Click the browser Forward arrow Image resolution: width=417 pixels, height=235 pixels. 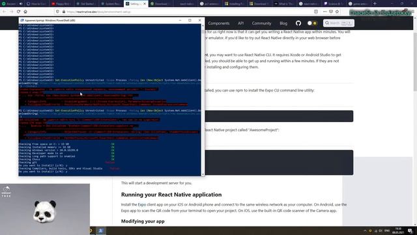(x=11, y=12)
